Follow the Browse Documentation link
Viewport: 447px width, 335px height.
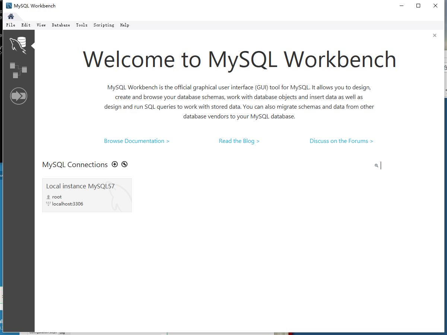pos(136,141)
